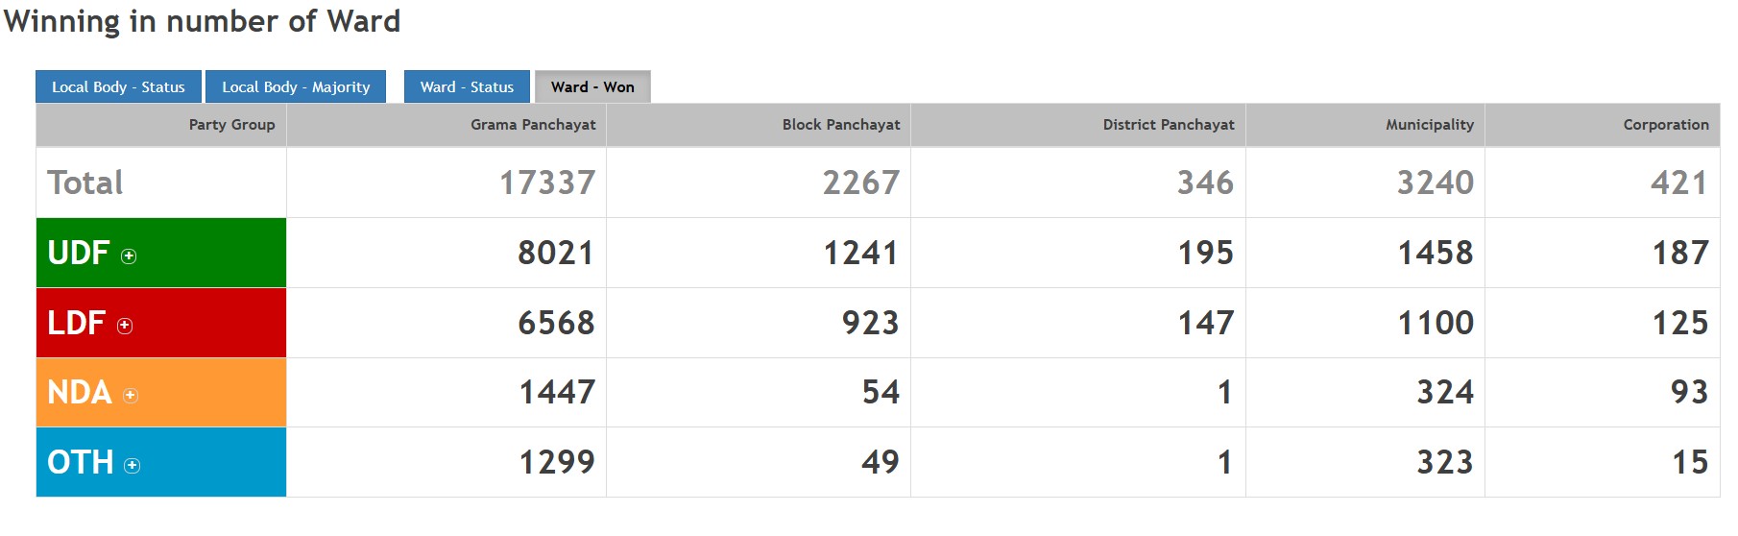Screen dimensions: 1738x536
Task: Click the Corporation column header
Action: tap(1666, 125)
